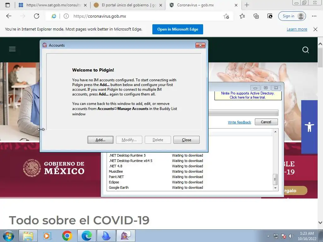
Task: Open a new browser tab
Action: point(247,5)
